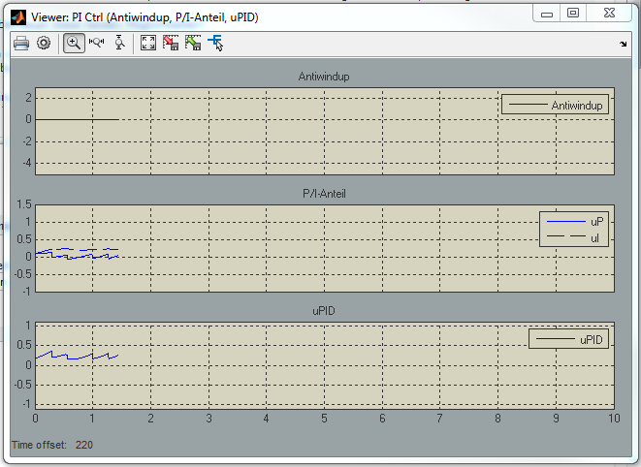
Task: Open scope Parameters gear icon
Action: pyautogui.click(x=44, y=43)
